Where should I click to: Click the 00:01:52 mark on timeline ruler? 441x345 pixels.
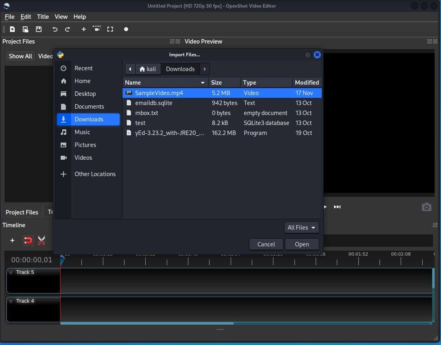(358, 254)
